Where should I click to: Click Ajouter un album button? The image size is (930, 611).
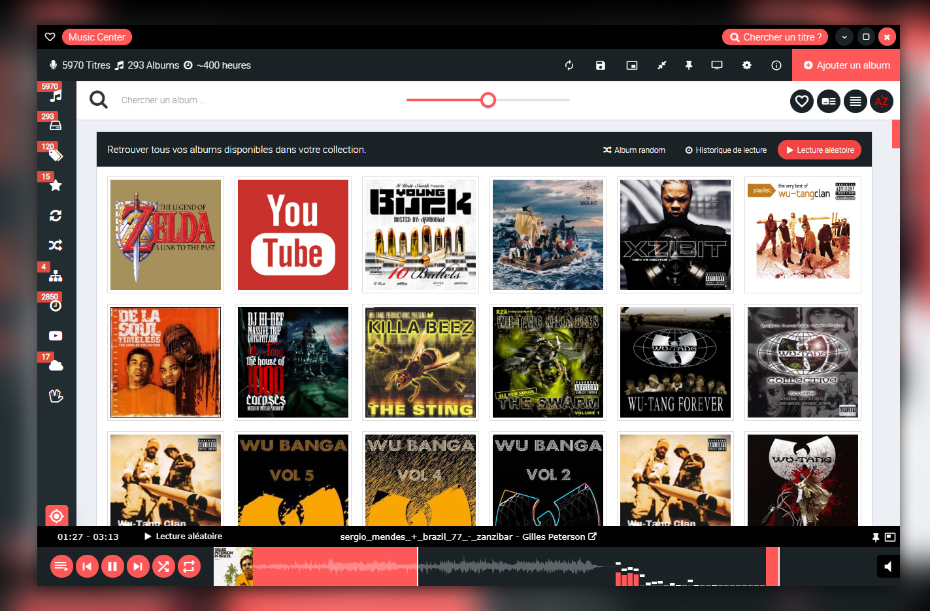(846, 65)
